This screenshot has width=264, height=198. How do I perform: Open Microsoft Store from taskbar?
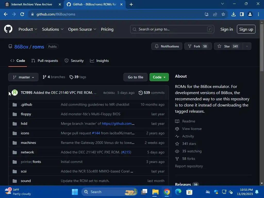(189, 192)
